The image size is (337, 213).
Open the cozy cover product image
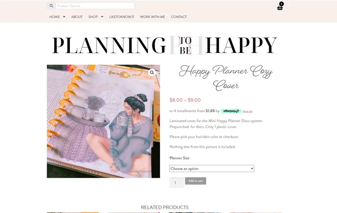point(103,121)
